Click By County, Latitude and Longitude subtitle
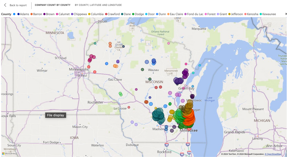This screenshot has height=157, width=287. [x=98, y=5]
